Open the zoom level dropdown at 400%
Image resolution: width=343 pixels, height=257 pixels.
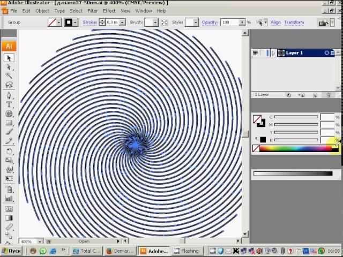[40, 241]
